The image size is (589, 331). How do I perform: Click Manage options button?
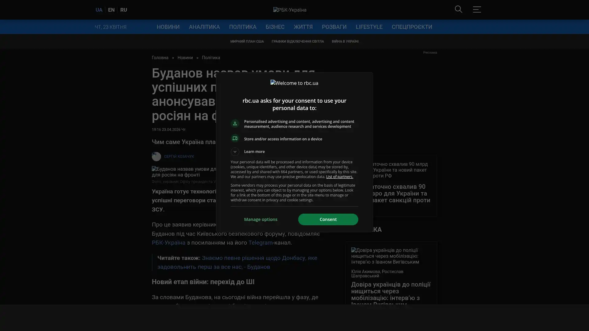click(261, 219)
